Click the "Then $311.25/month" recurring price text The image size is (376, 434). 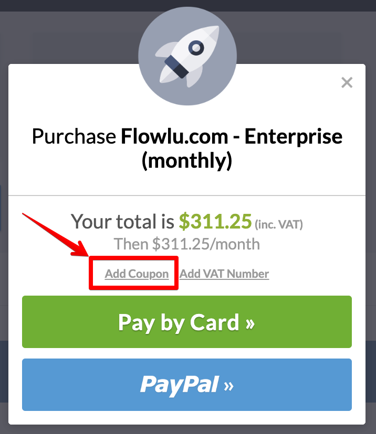pyautogui.click(x=187, y=244)
